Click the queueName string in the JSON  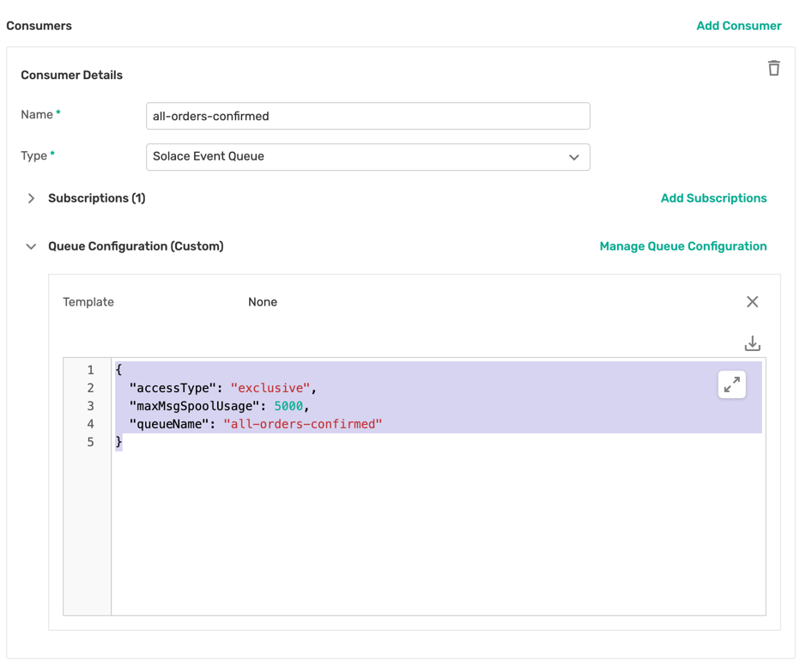300,423
